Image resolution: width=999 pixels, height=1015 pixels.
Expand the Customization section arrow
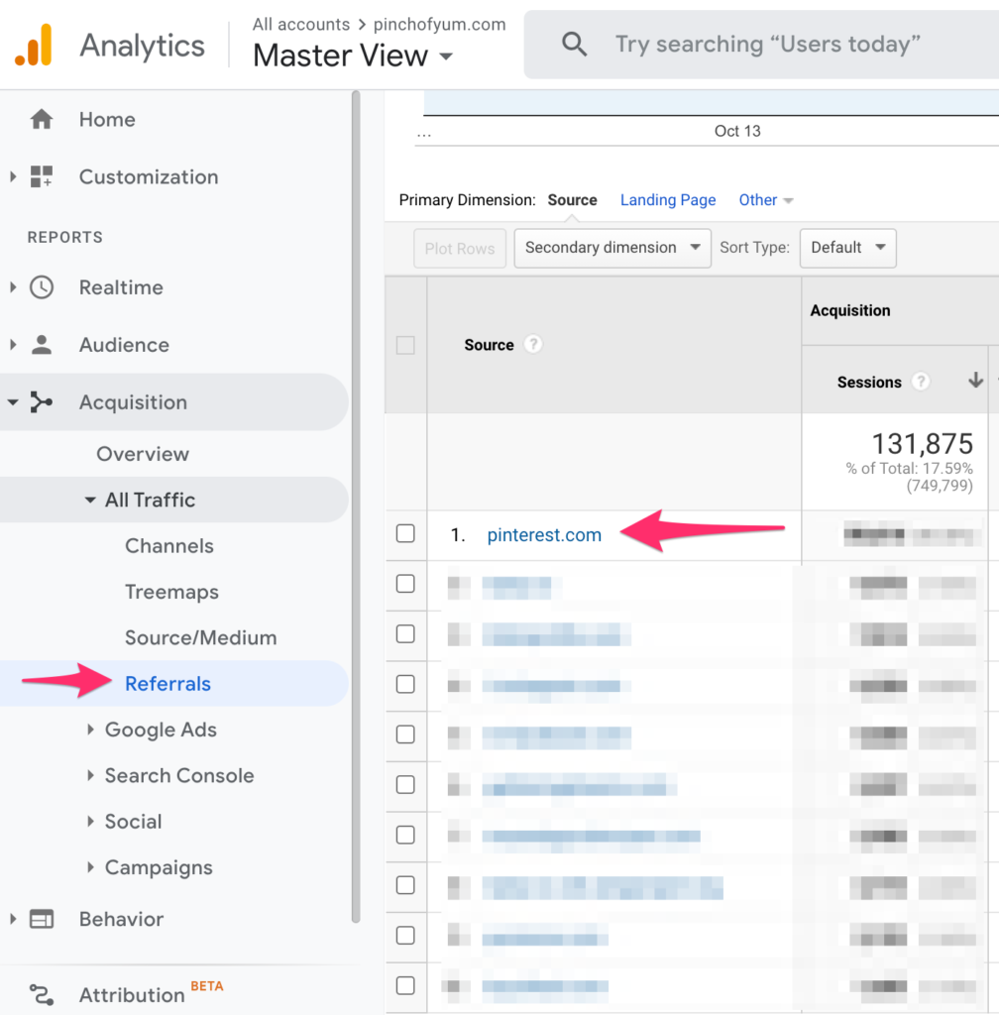pos(13,176)
